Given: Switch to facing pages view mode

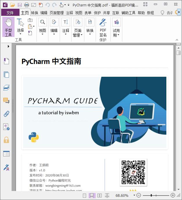Looking at the screenshot, I should [x=99, y=196].
